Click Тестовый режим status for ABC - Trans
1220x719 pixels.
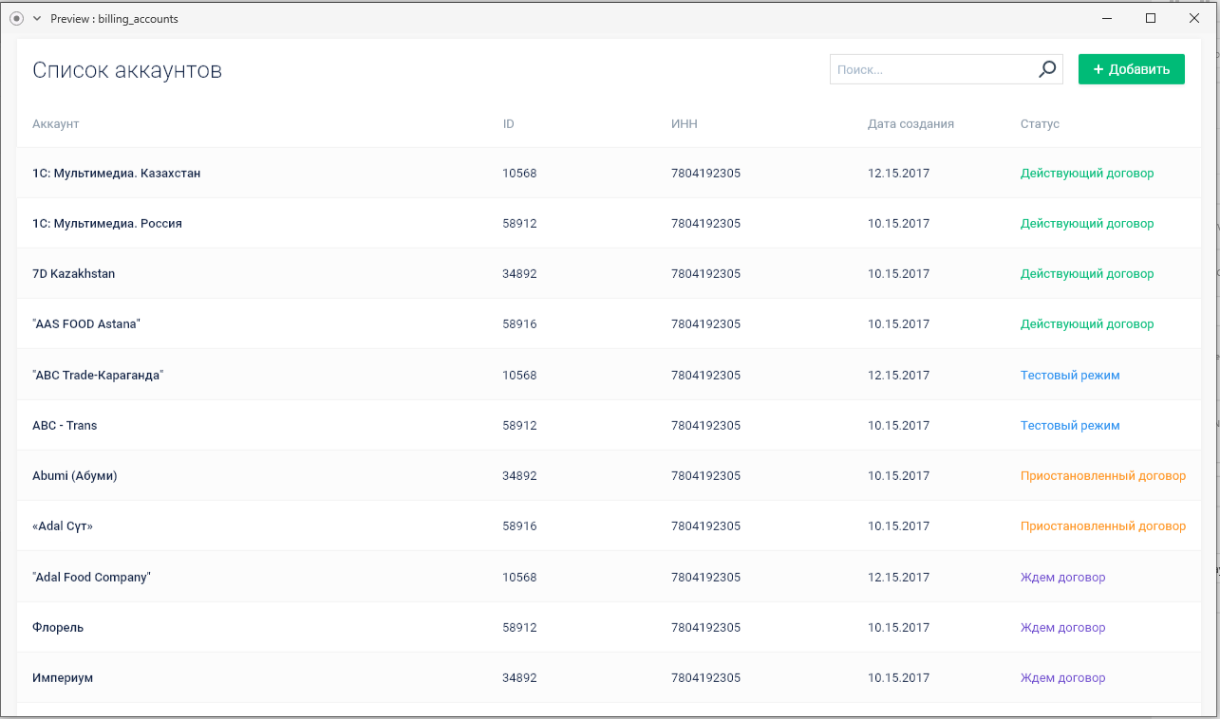tap(1070, 425)
